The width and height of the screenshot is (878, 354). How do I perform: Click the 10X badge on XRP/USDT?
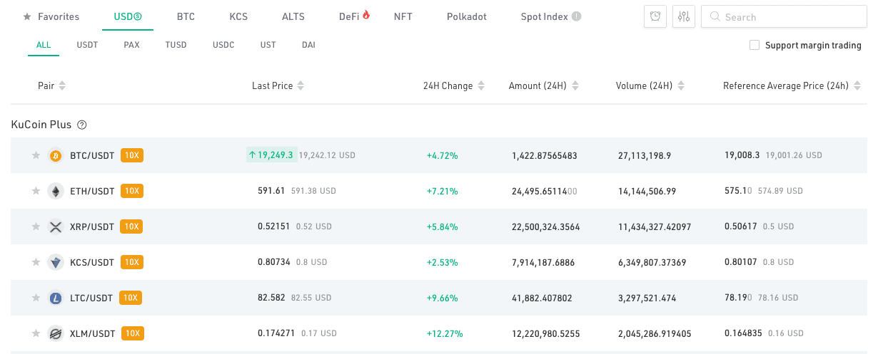132,227
